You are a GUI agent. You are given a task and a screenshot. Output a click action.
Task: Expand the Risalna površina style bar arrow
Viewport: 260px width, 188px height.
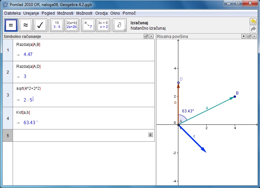coord(244,36)
